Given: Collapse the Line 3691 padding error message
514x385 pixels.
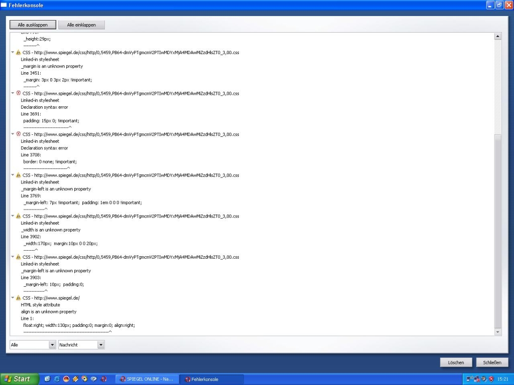Looking at the screenshot, I should [x=13, y=93].
